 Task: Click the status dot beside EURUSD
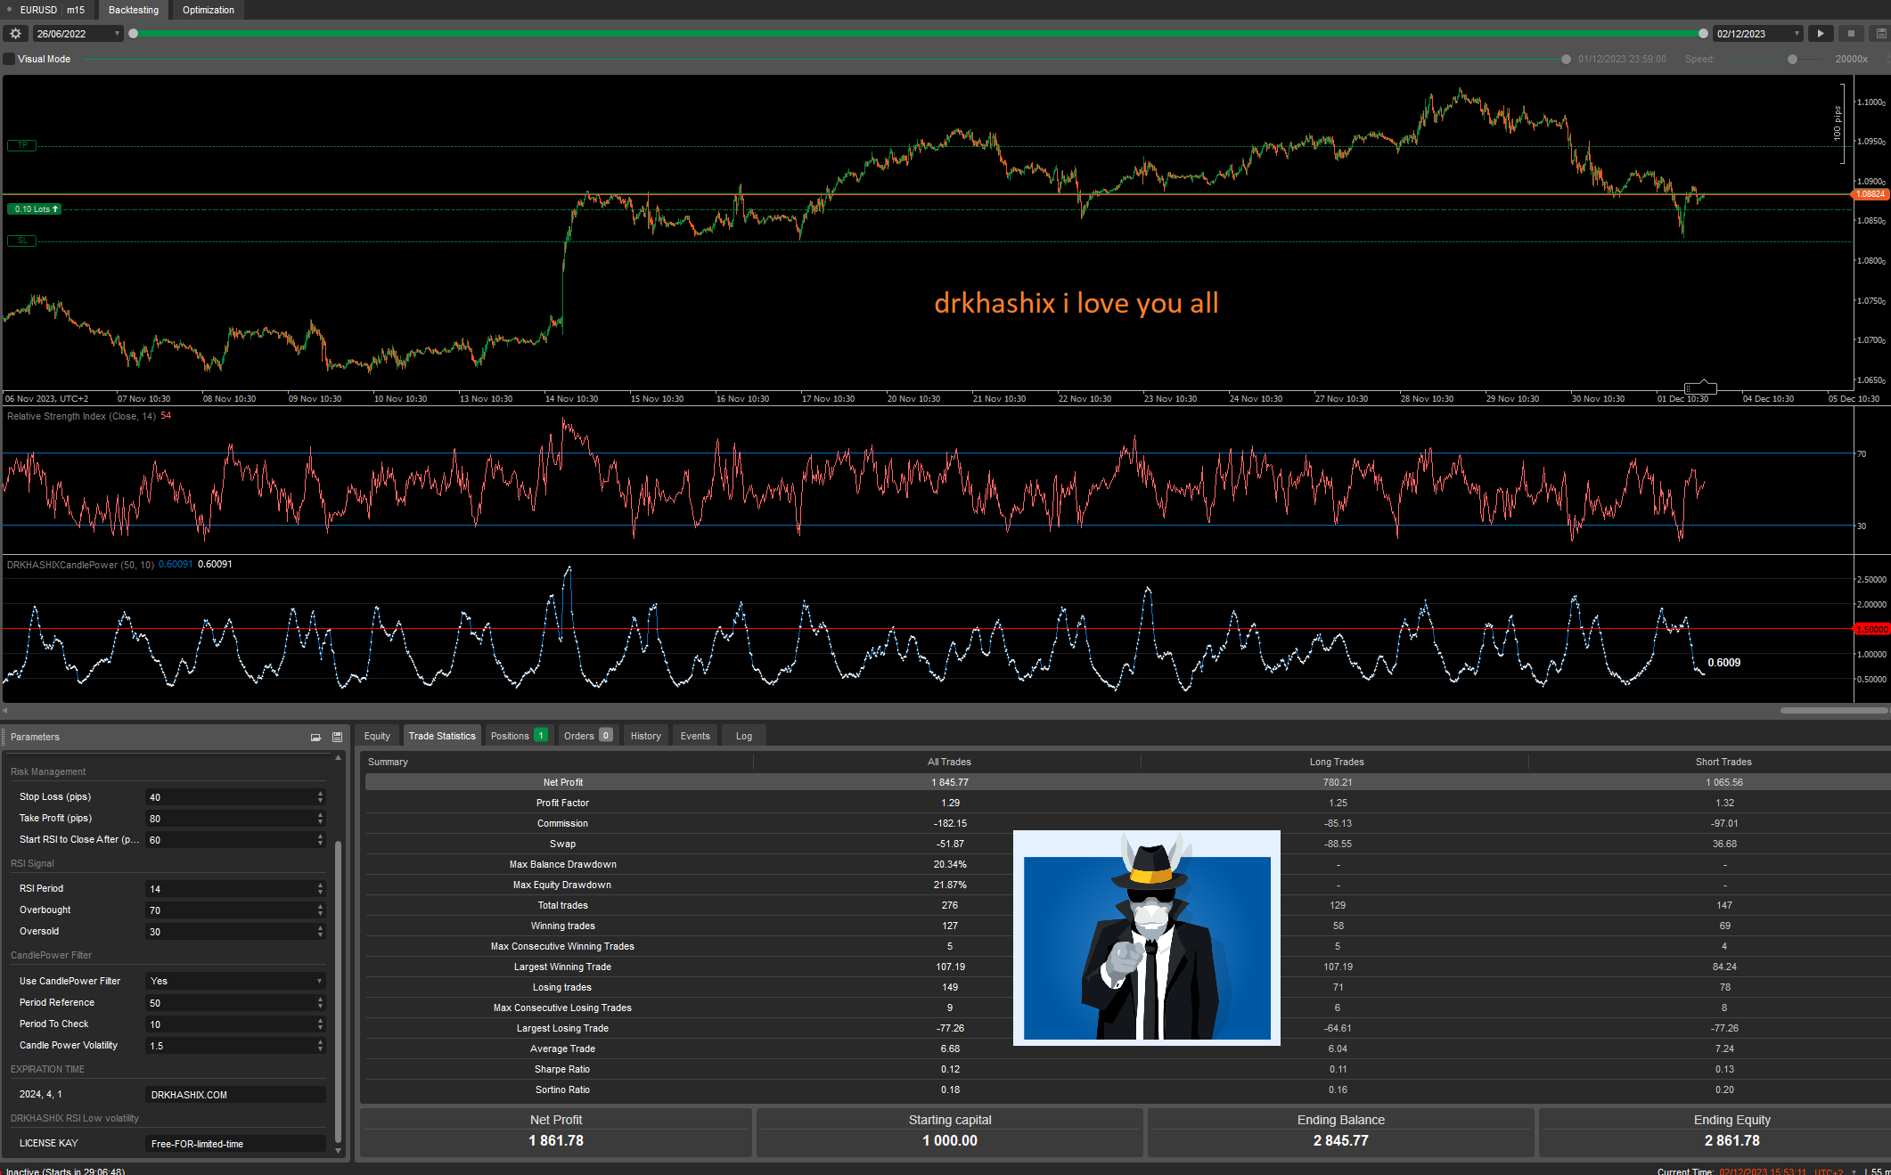click(x=7, y=10)
